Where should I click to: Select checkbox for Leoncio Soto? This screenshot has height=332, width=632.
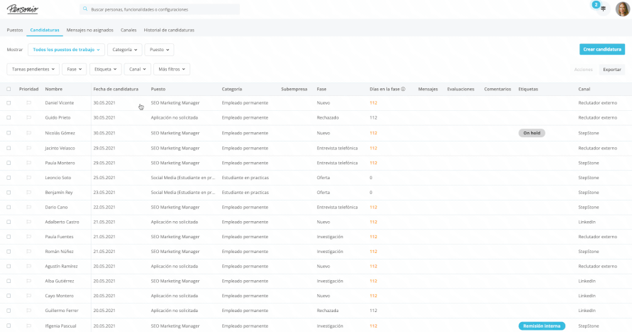point(9,178)
